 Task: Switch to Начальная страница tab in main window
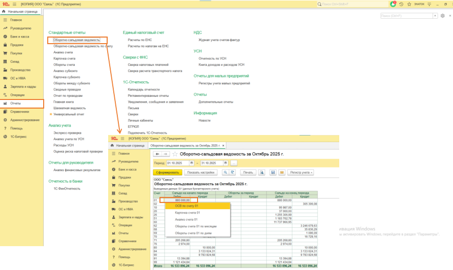(20, 12)
